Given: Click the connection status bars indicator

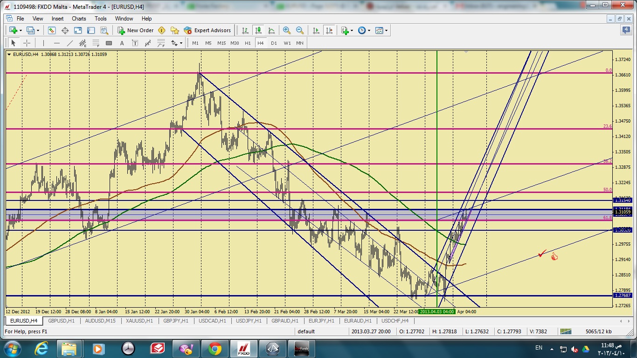Looking at the screenshot, I should (566, 331).
